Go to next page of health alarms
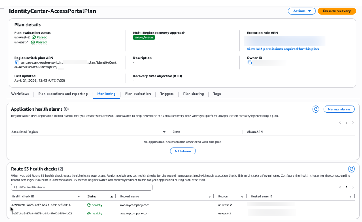The width and height of the screenshot is (362, 222). pyautogui.click(x=353, y=123)
